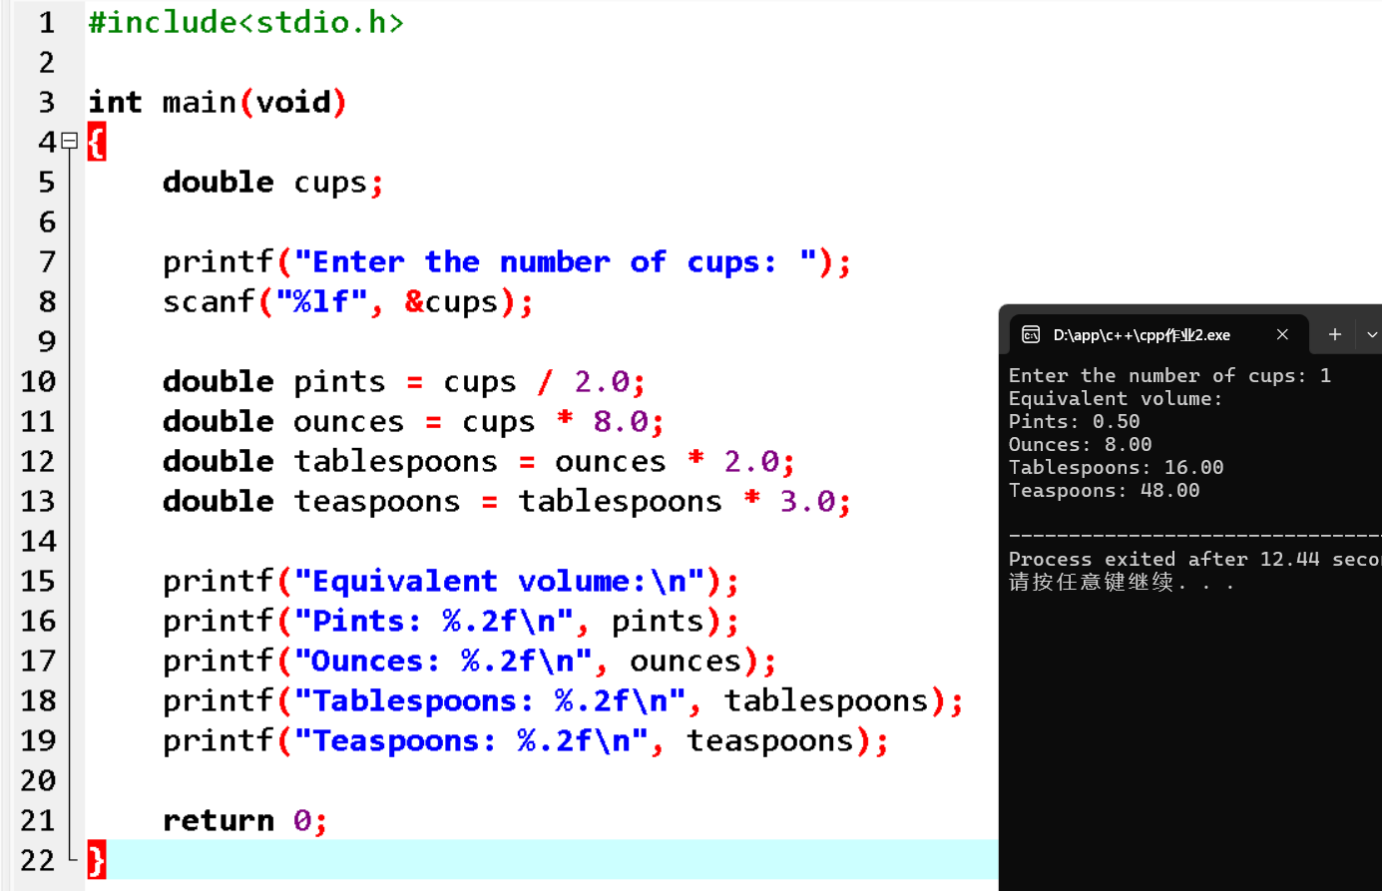Click the "Enter the number of cups" string

554,260
